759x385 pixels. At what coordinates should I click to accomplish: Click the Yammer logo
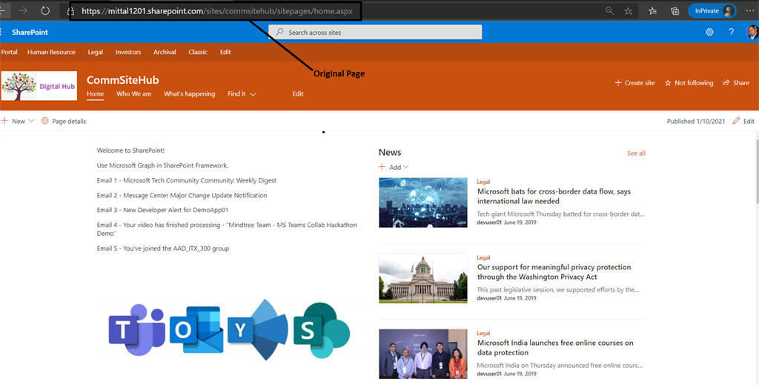point(257,330)
